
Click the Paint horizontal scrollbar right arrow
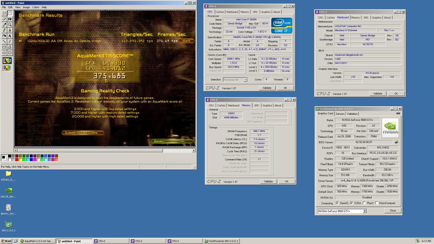click(x=194, y=150)
